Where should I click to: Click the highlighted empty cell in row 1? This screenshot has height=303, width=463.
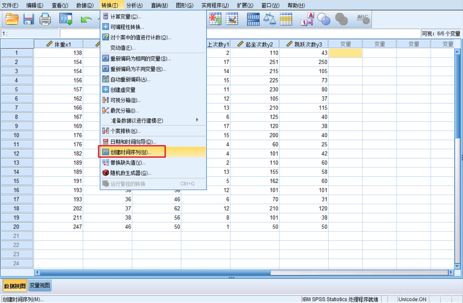[x=346, y=53]
